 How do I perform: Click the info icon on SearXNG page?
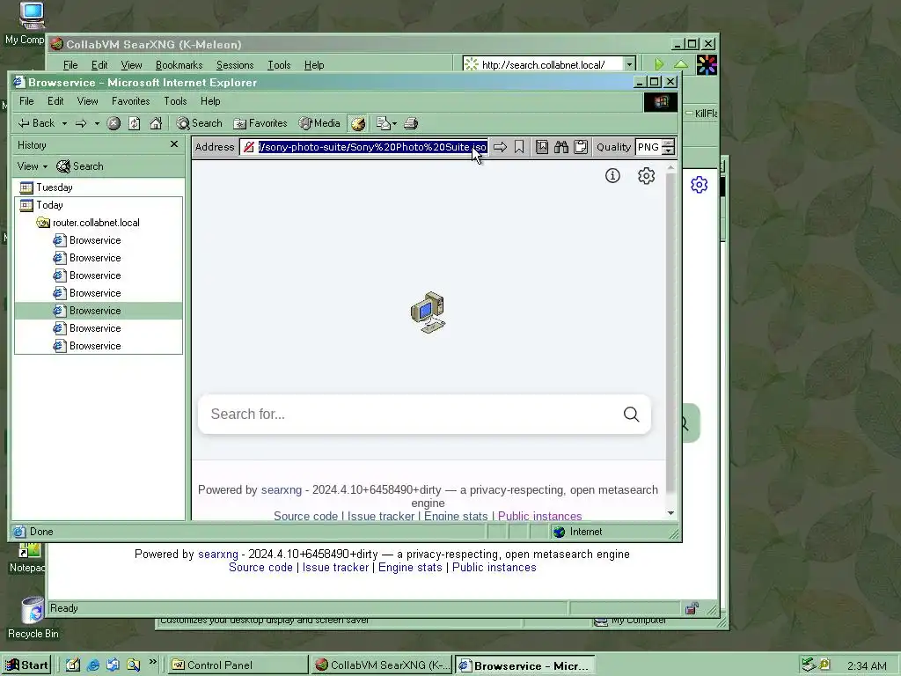[612, 175]
